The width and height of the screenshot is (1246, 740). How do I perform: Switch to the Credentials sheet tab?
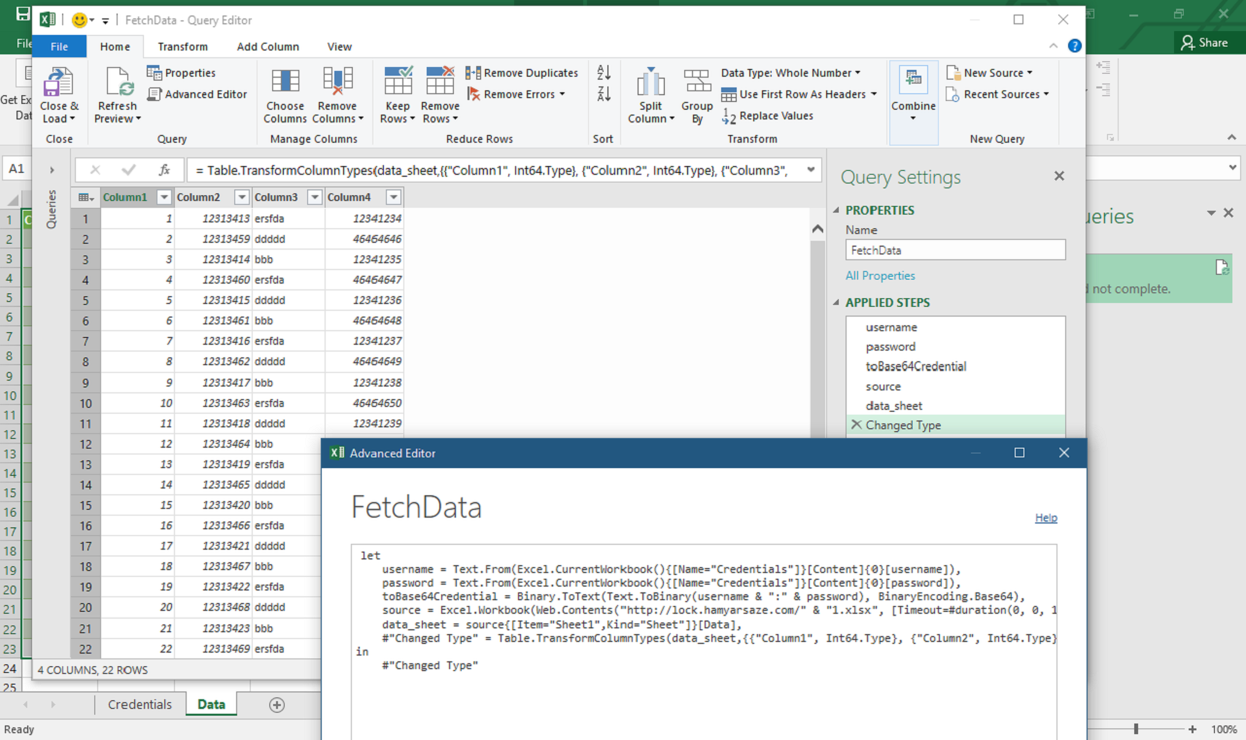140,705
